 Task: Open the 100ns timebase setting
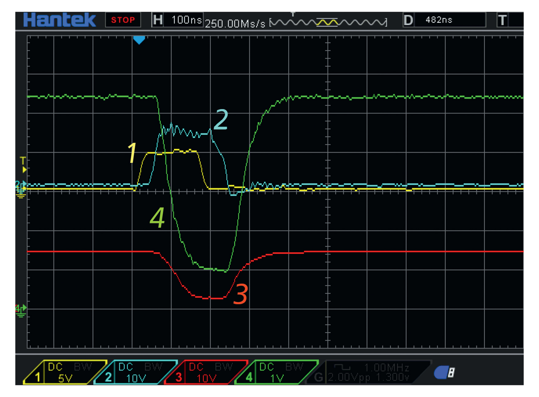[x=186, y=20]
